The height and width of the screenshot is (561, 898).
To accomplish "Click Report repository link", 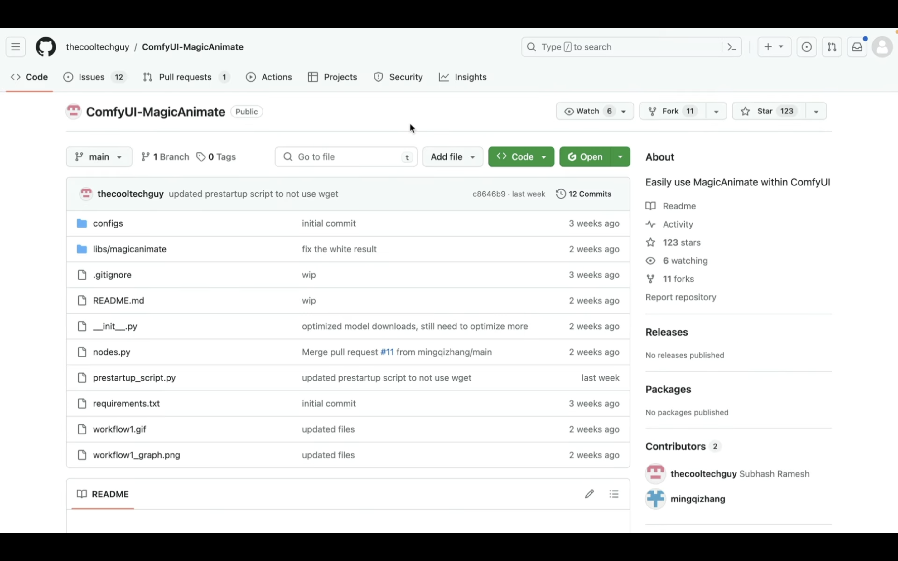I will coord(681,297).
